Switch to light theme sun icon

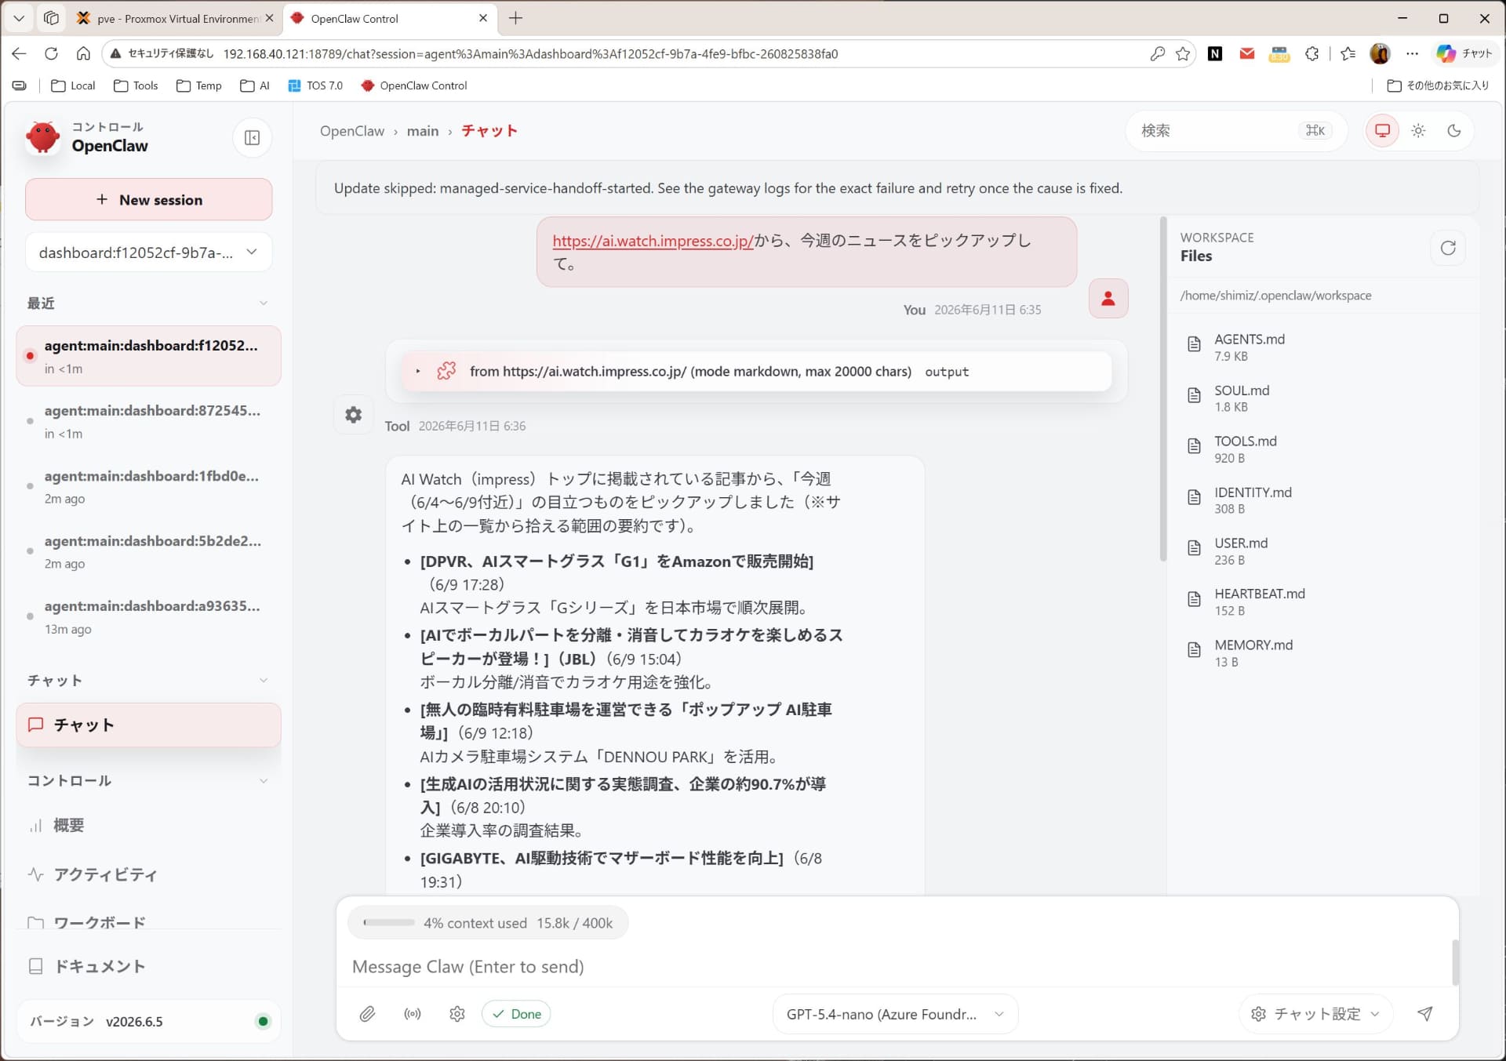click(1418, 131)
